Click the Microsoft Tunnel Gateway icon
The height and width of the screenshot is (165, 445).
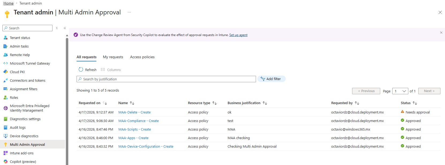6,63
